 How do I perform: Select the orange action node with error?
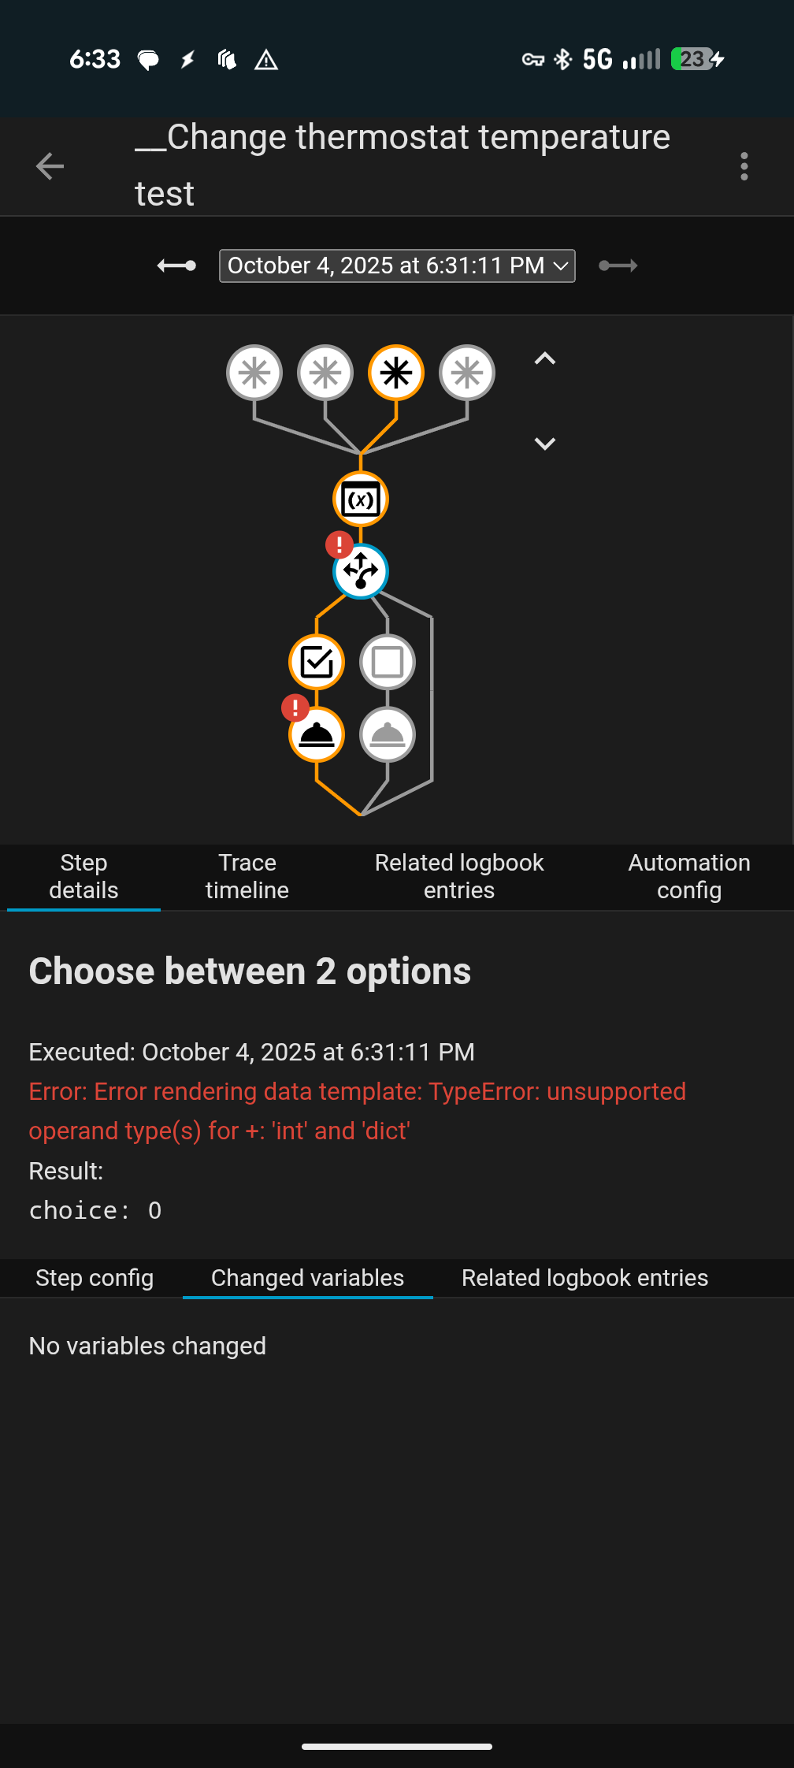[317, 735]
